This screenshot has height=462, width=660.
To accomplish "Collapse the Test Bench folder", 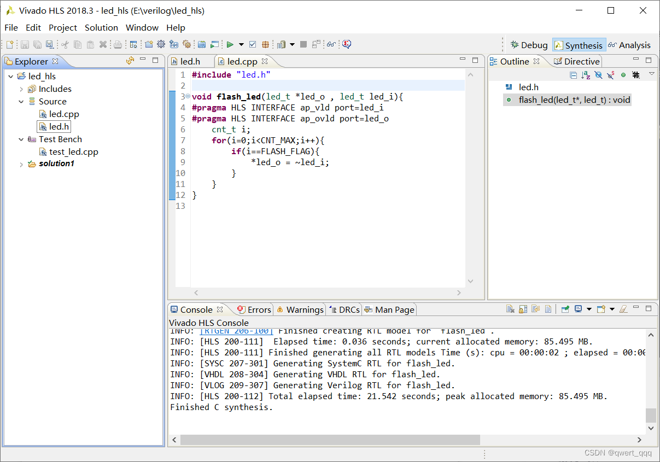I will (x=21, y=139).
